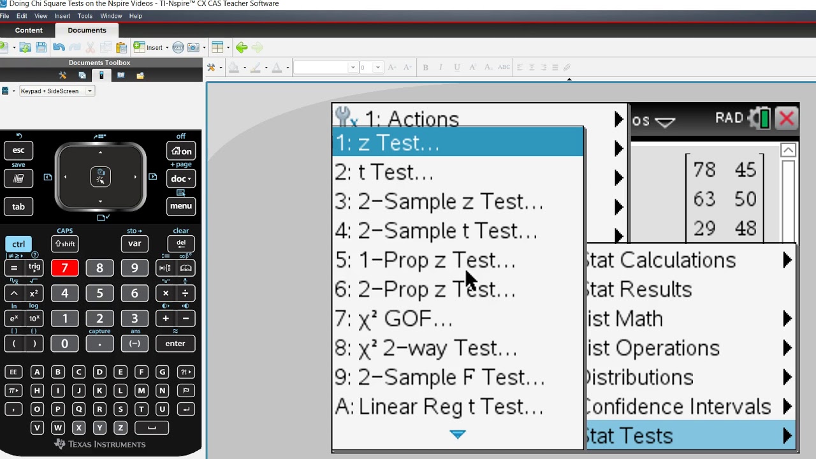
Task: Select 8: χ² 2-way Test menu item
Action: [458, 347]
